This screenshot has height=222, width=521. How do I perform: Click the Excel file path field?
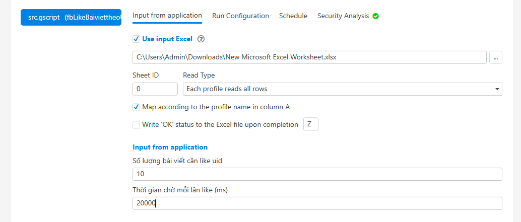[309, 57]
